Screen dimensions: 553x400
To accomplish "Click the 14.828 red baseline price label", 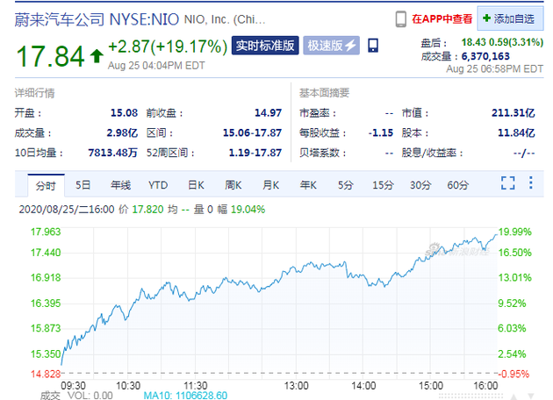I will pos(46,374).
